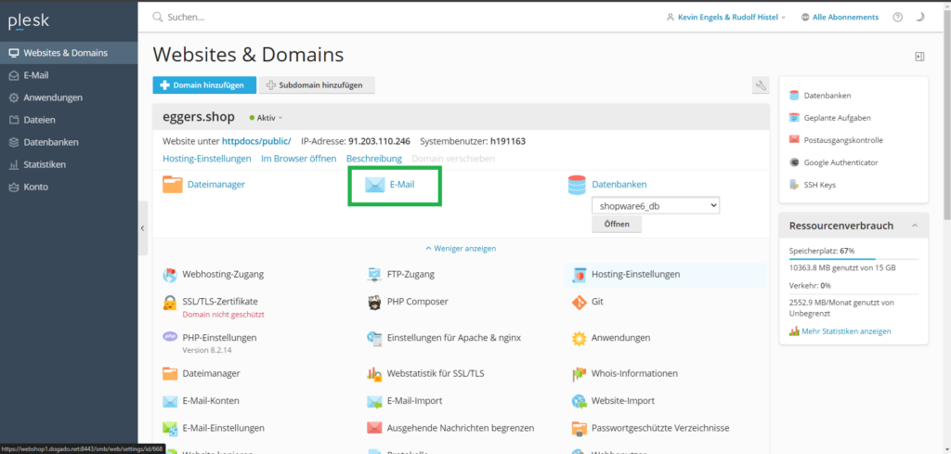Collapse the left navigation with the arrow handle
Viewport: 951px width, 454px height.
click(x=142, y=227)
